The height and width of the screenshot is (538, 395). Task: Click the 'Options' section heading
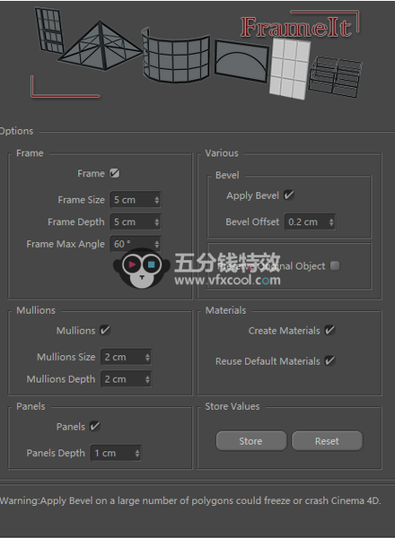16,131
